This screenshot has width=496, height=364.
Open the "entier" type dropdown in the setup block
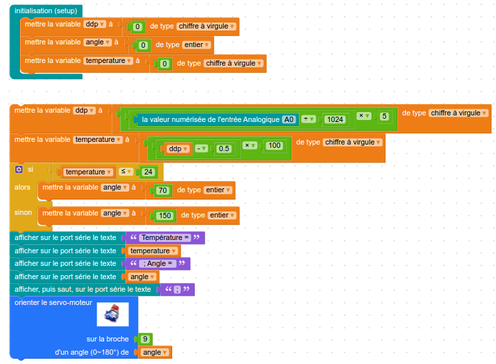click(196, 45)
